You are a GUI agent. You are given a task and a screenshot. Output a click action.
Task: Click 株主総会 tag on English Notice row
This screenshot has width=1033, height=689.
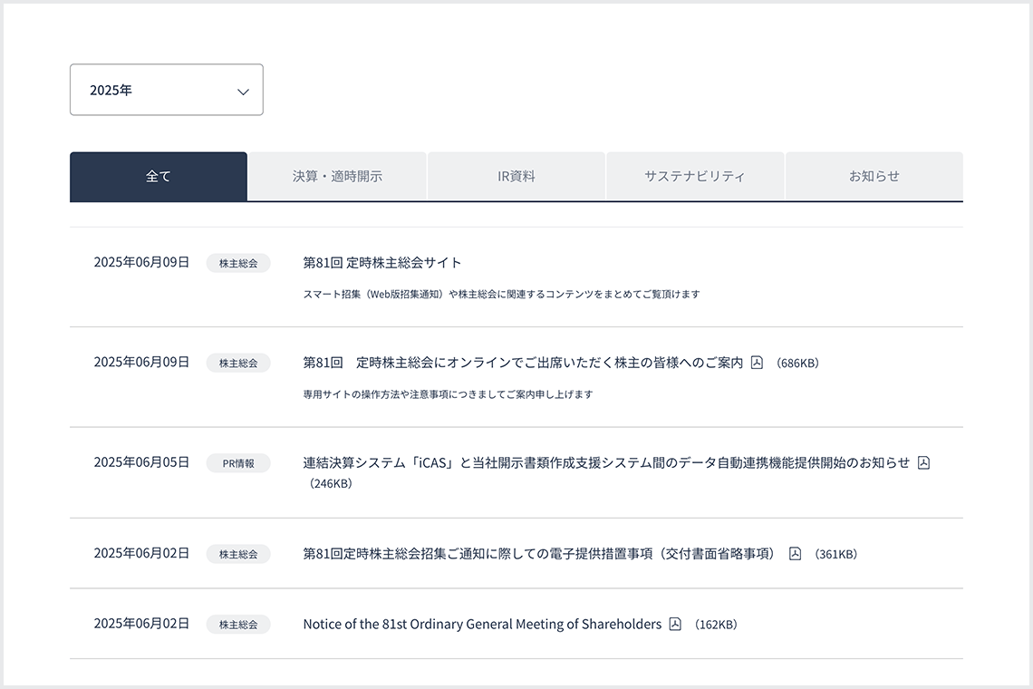(238, 624)
